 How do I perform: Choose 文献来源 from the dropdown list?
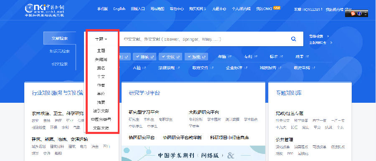[x=101, y=128]
